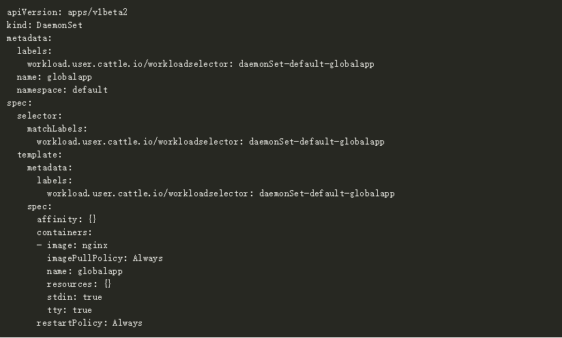Click the 'matchLabels:' key
The height and width of the screenshot is (338, 562).
[x=57, y=129]
